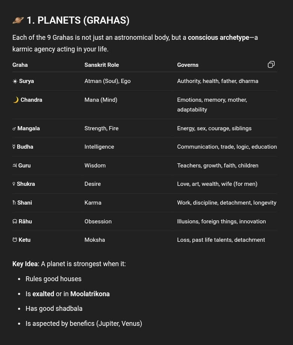293x345 pixels.
Task: Click the Mars symbol beside Mangala
Action: (14, 129)
